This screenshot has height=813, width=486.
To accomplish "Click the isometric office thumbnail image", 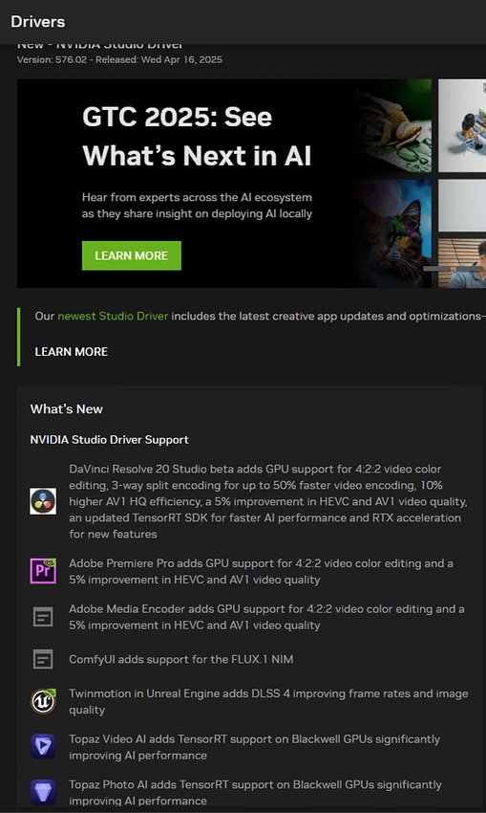I will pos(462,125).
